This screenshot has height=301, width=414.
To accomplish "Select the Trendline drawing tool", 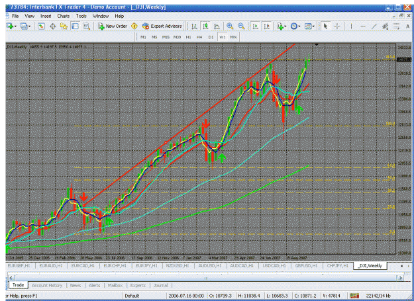I will [374, 26].
